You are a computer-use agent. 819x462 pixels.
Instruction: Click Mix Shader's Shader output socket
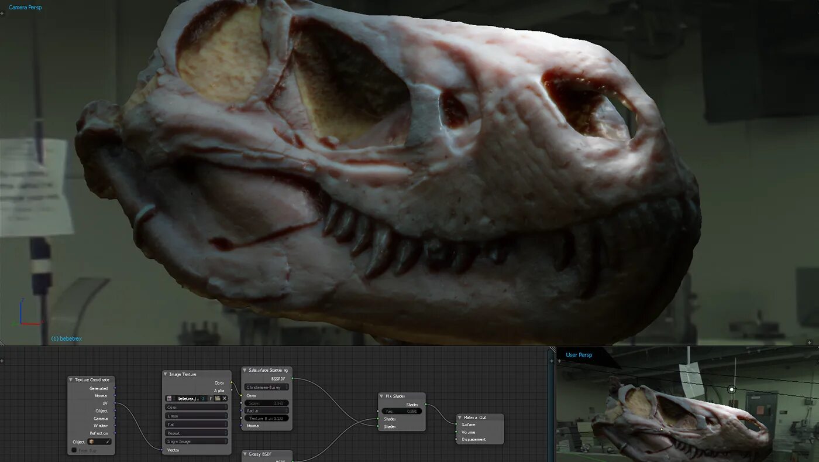tap(425, 404)
